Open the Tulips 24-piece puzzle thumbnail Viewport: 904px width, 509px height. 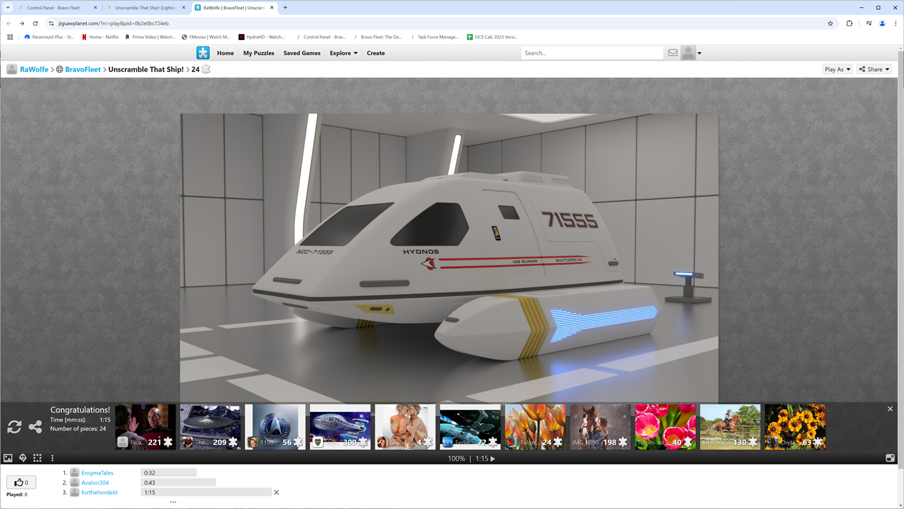click(535, 427)
